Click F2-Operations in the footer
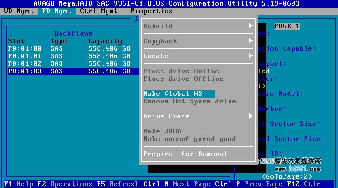Image resolution: width=338 pixels, height=188 pixels. tap(65, 184)
